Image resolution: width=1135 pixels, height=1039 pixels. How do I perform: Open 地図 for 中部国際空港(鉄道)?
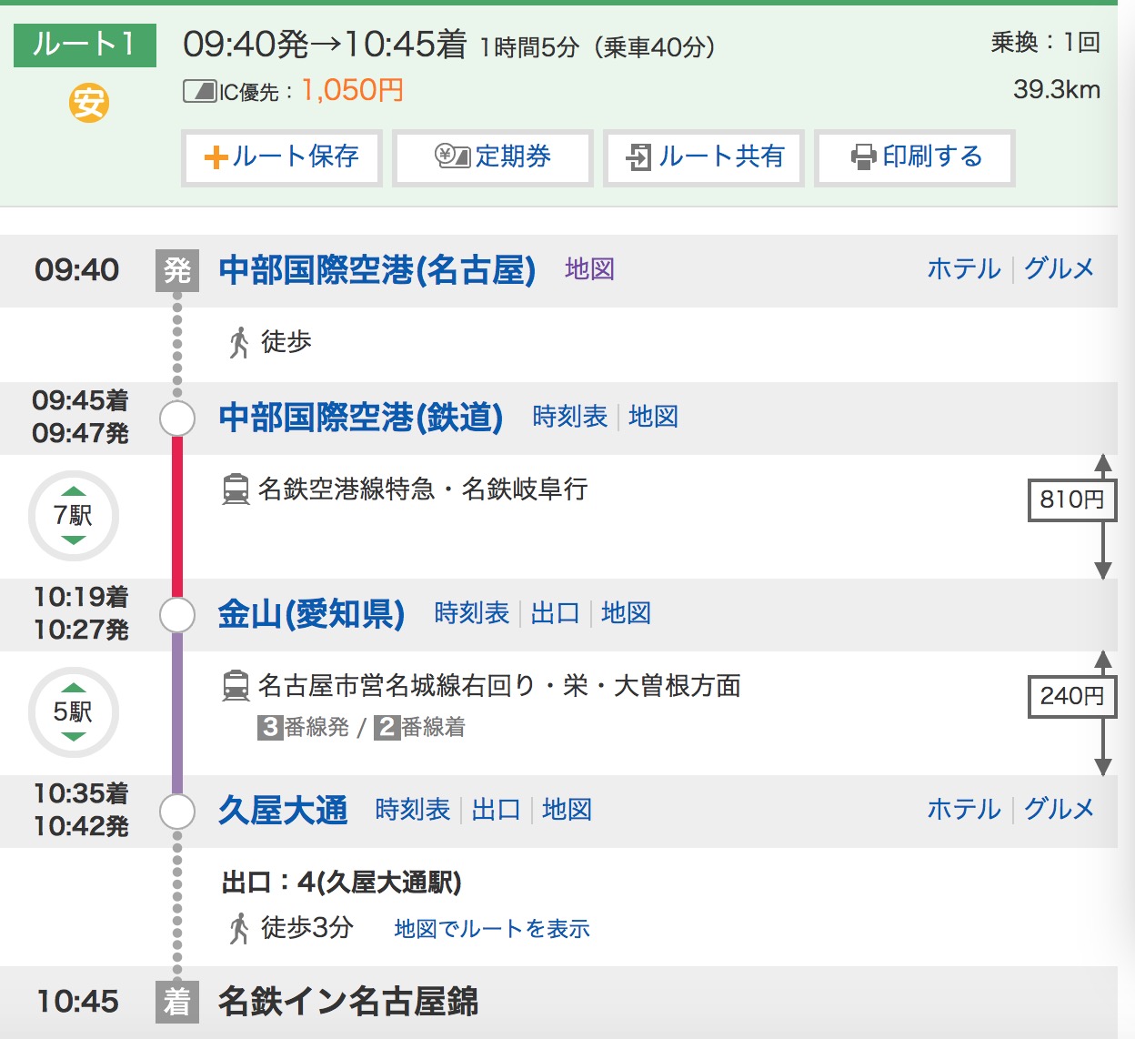tap(653, 416)
